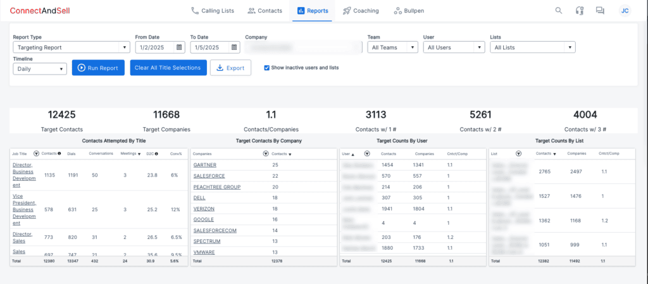Open the To Date calendar picker
The width and height of the screenshot is (648, 284).
click(234, 47)
